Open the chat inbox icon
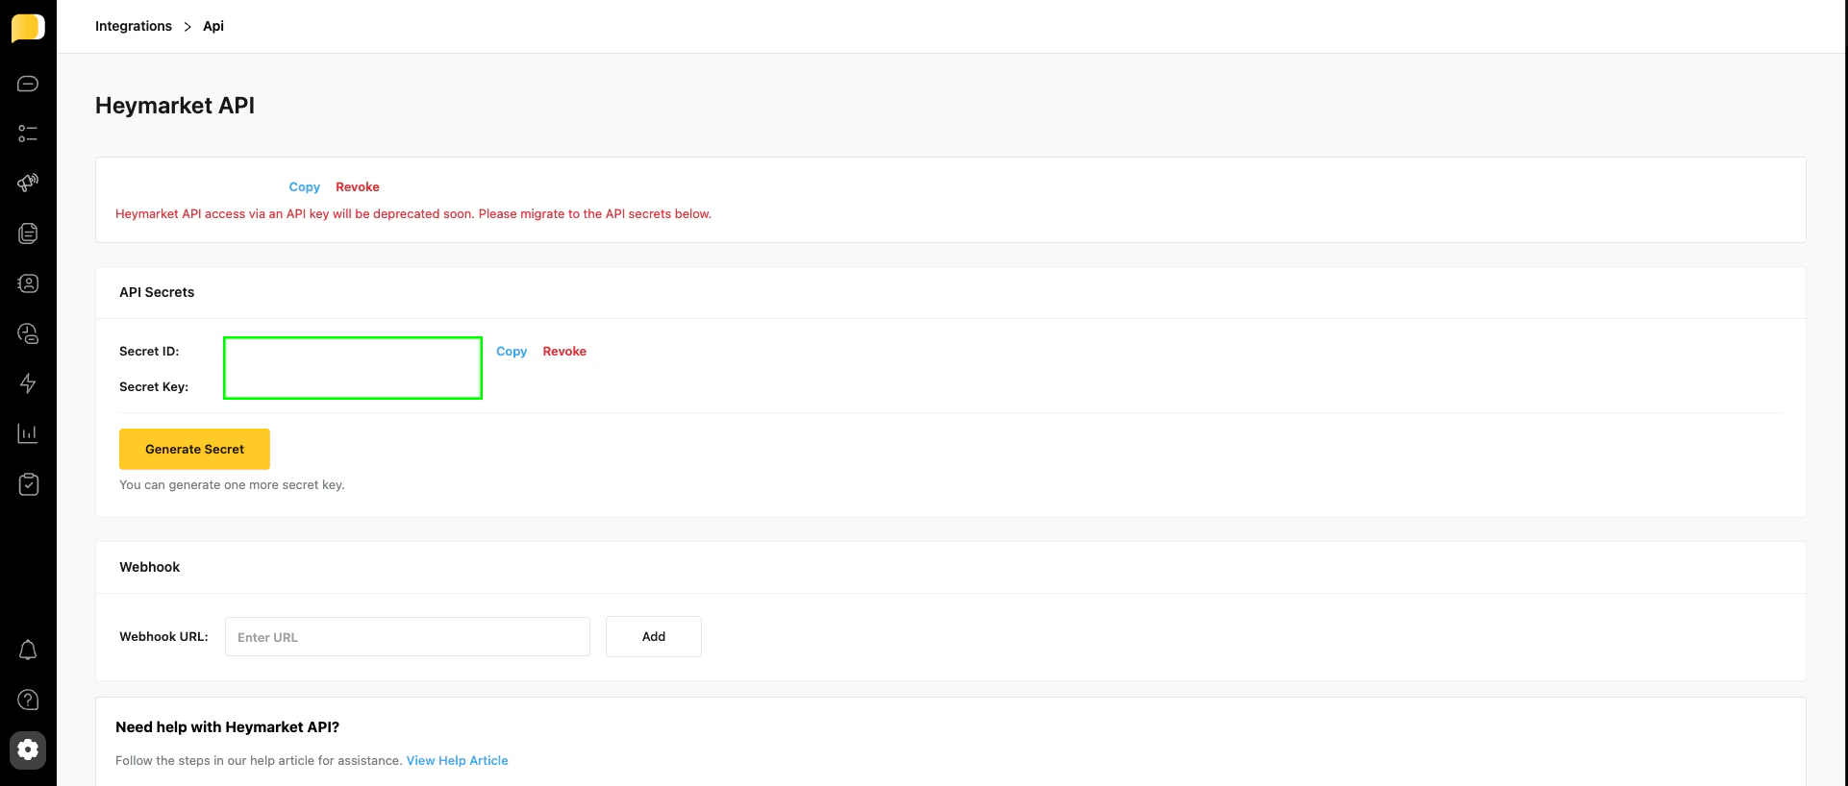The width and height of the screenshot is (1848, 786). [28, 84]
